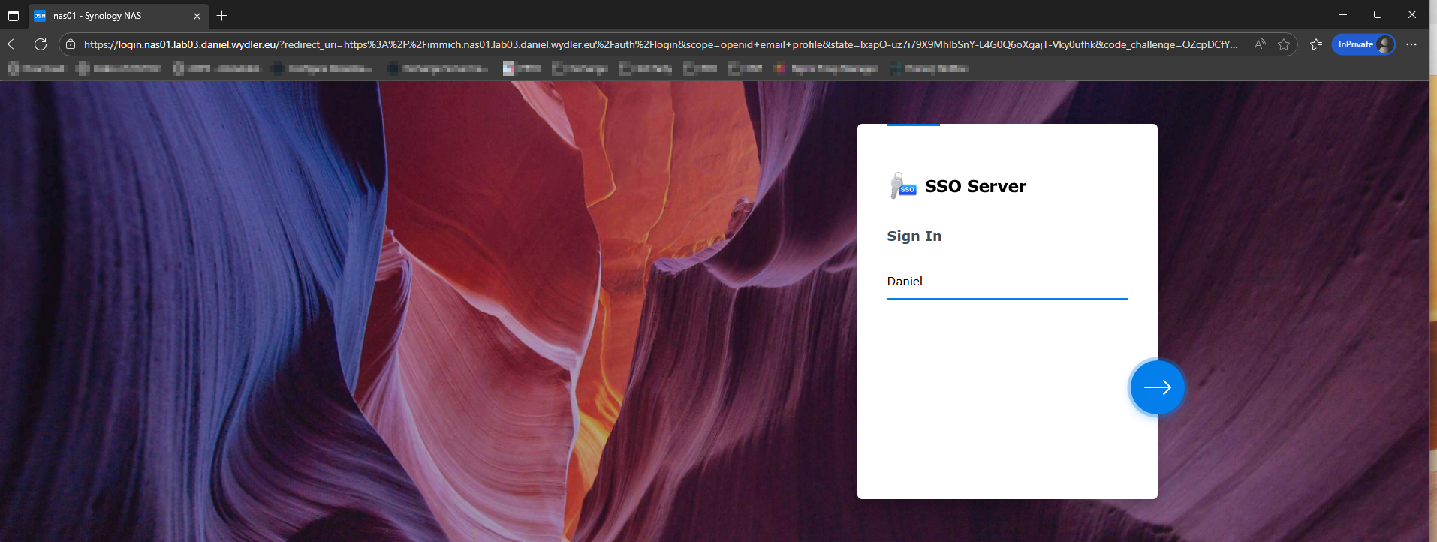Screen dimensions: 1437x542
Task: Open a new tab with plus button
Action: pos(221,15)
